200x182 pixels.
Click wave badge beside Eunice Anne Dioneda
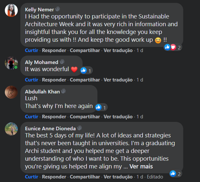(x=80, y=128)
